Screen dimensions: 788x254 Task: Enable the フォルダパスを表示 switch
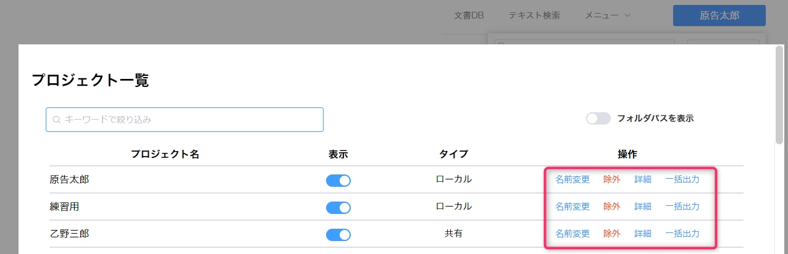(598, 118)
